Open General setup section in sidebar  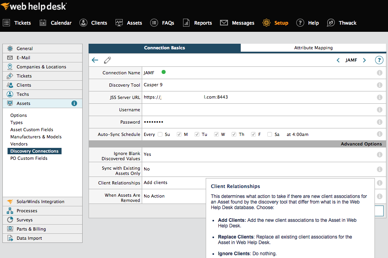point(42,48)
